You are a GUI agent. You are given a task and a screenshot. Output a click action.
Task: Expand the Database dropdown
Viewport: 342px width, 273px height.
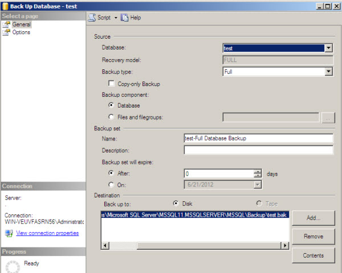coord(328,48)
